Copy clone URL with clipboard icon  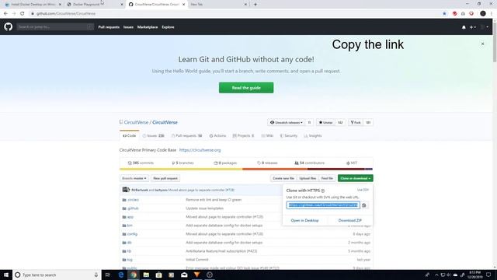click(x=364, y=205)
